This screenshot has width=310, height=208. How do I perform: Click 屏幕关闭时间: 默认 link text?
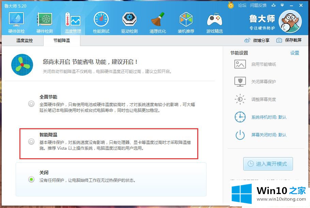coord(269,135)
